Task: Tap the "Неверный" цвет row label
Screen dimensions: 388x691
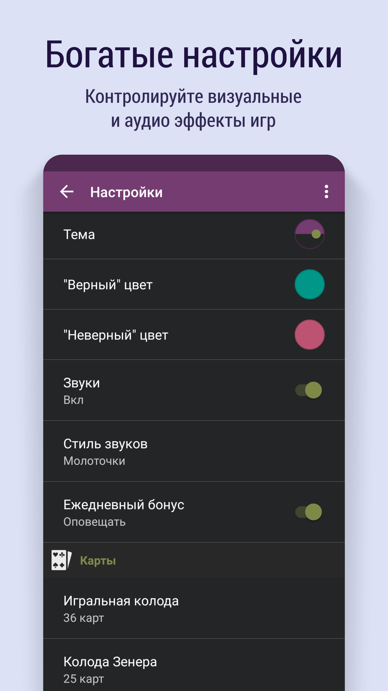Action: (x=116, y=335)
